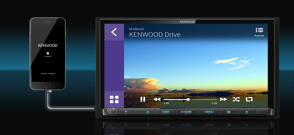Click the KENWOOD Drive title text

[155, 34]
